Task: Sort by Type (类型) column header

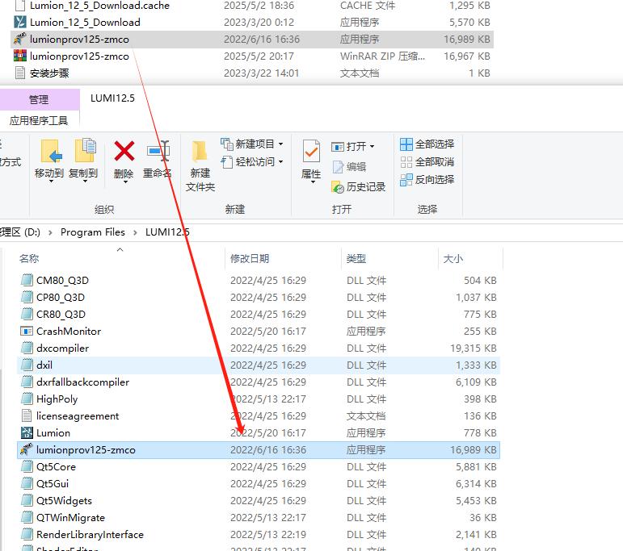Action: tap(356, 259)
